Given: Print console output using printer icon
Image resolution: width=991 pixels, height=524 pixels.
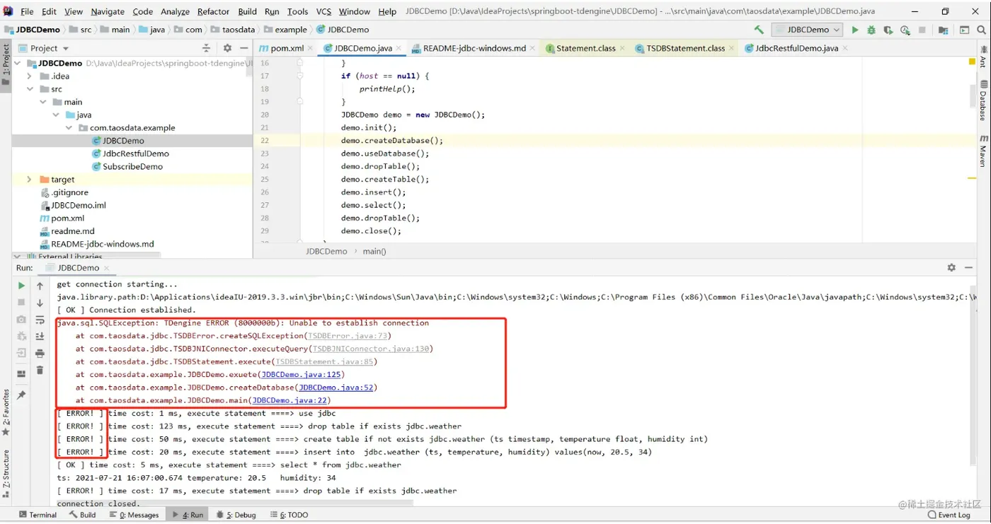Looking at the screenshot, I should (40, 354).
